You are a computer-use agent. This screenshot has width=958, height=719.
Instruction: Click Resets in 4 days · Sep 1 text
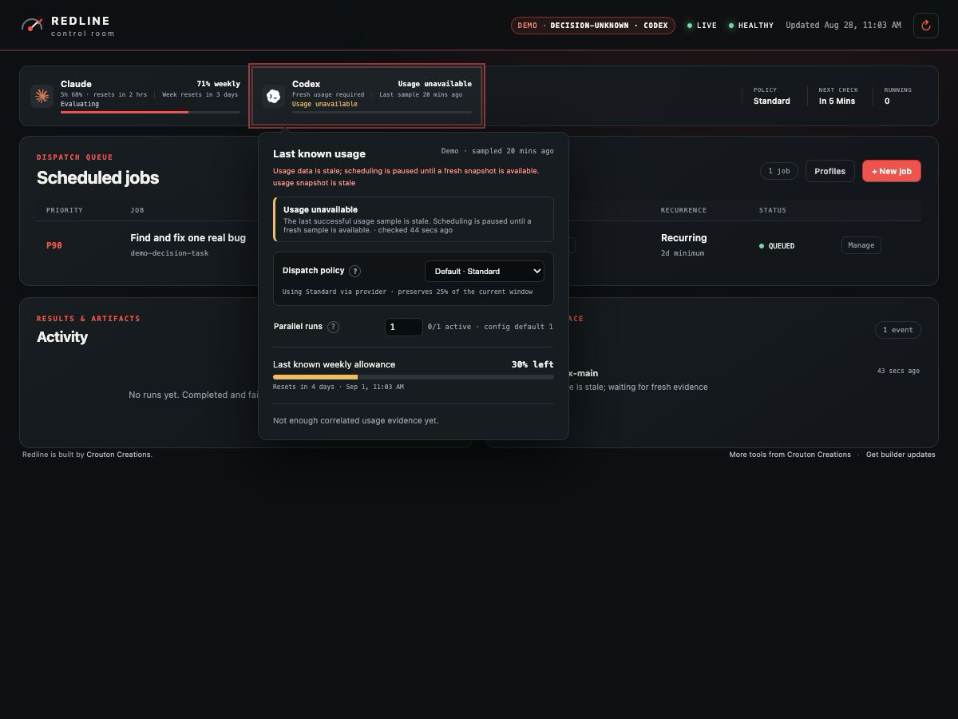(x=338, y=387)
